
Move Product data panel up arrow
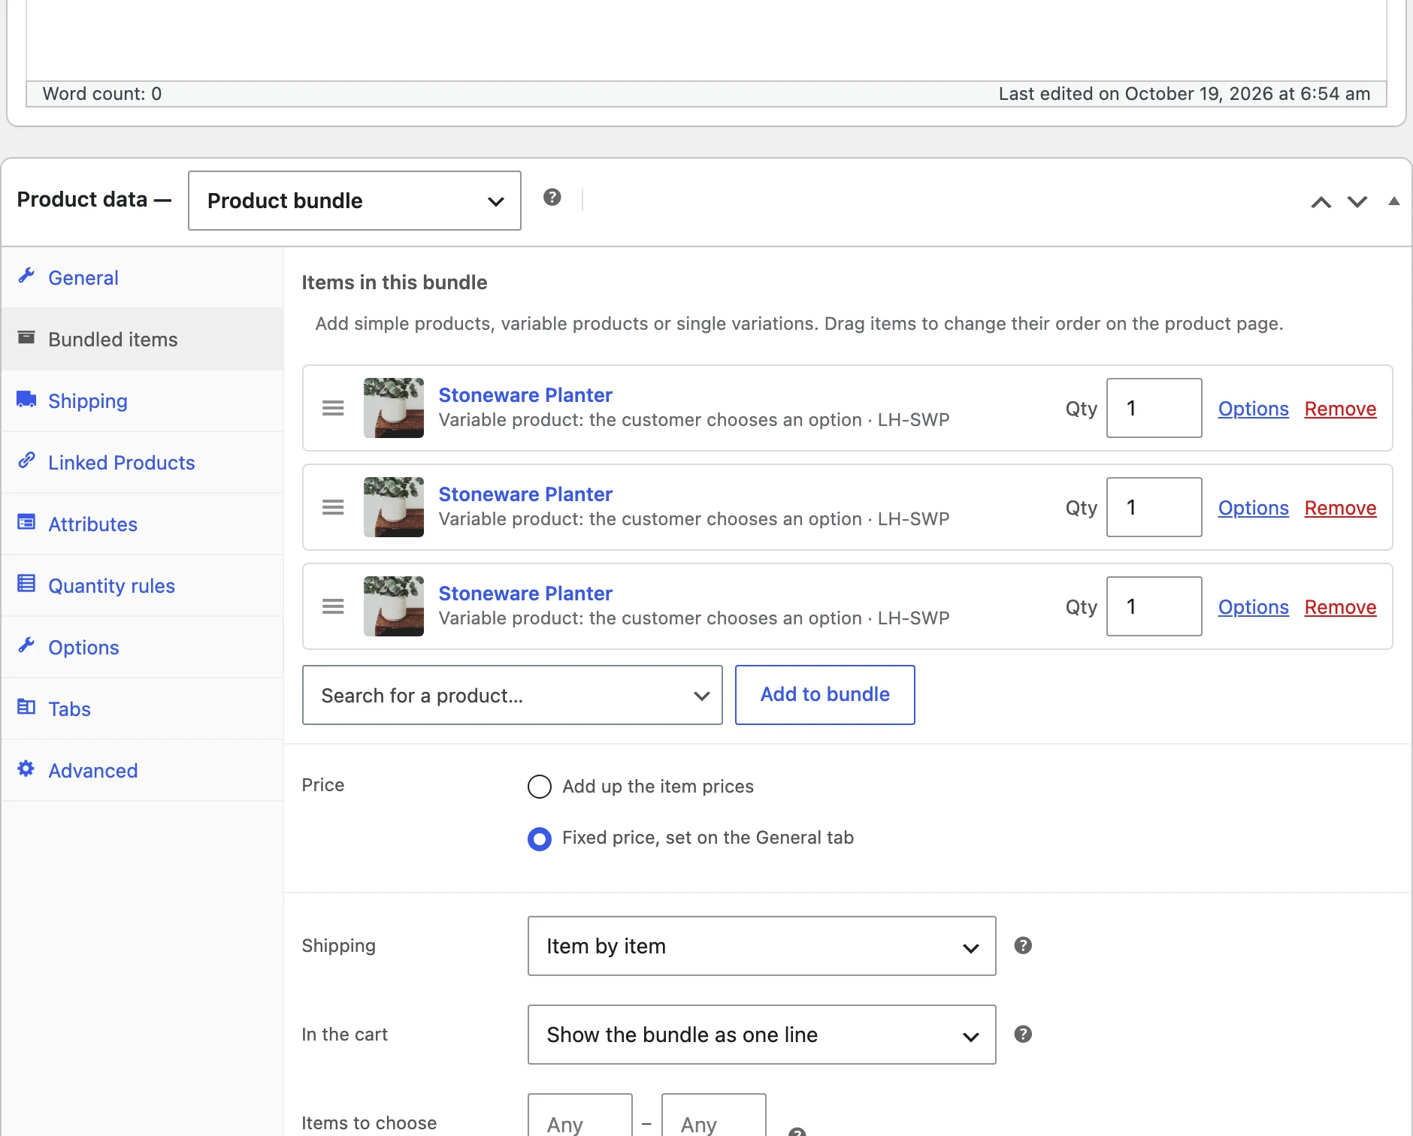pyautogui.click(x=1321, y=201)
